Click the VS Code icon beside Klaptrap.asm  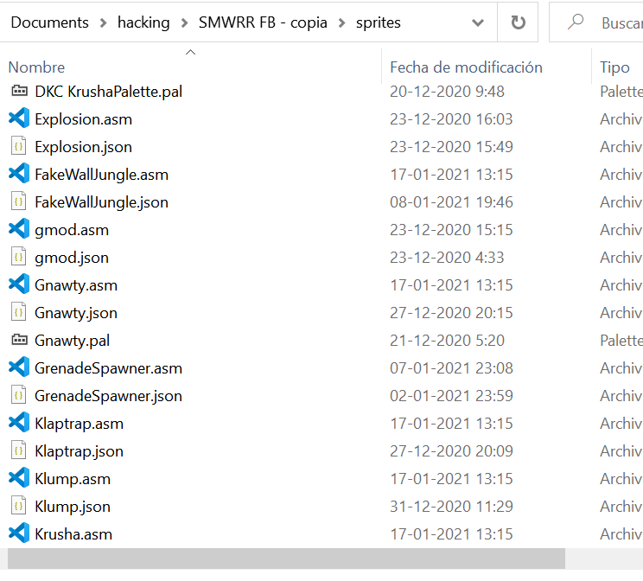(x=19, y=423)
